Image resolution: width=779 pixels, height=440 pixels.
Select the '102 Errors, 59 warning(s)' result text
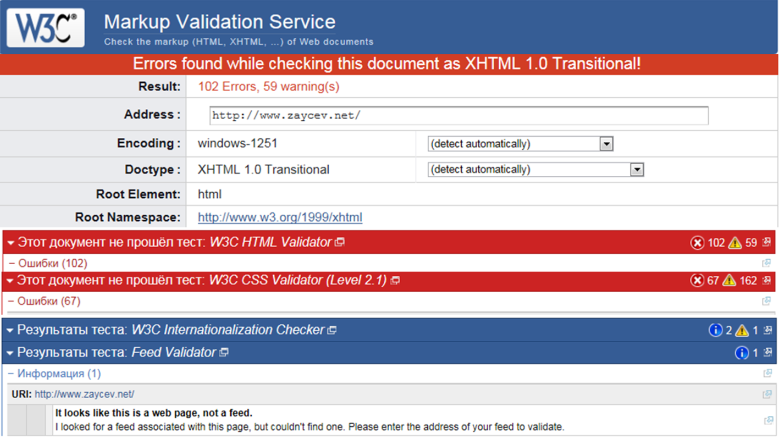click(269, 87)
